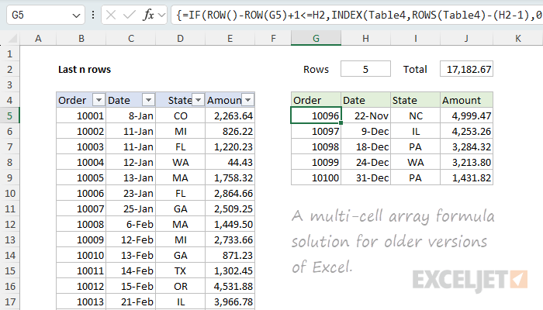
Task: Select column I header
Action: tap(415, 39)
